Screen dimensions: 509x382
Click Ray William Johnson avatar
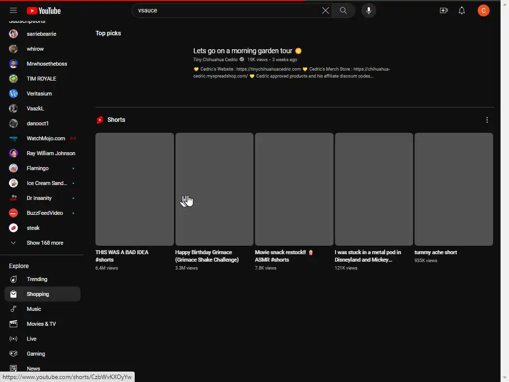point(13,153)
